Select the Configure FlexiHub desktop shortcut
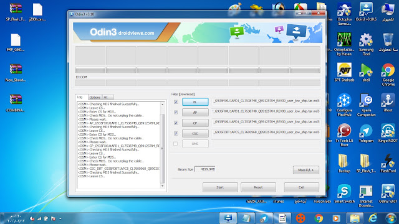The image size is (399, 224). coord(344,105)
